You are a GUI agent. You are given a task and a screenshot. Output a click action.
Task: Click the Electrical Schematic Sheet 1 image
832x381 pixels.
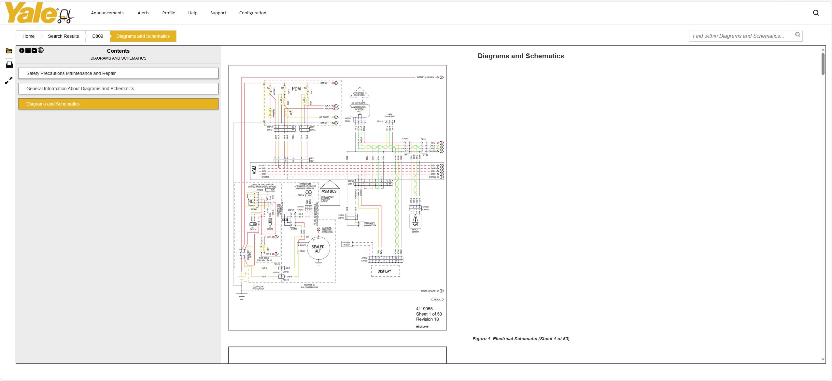[337, 198]
